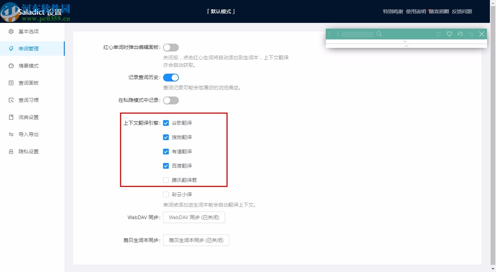
Task: Collapse using the upward chevron arrow
Action: [x=405, y=46]
